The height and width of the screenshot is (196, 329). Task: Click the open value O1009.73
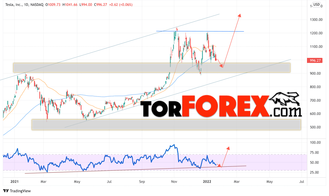pos(53,5)
